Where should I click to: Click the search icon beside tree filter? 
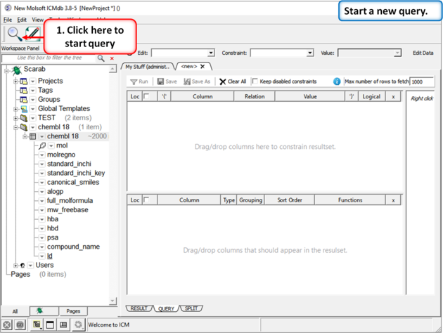[101, 58]
